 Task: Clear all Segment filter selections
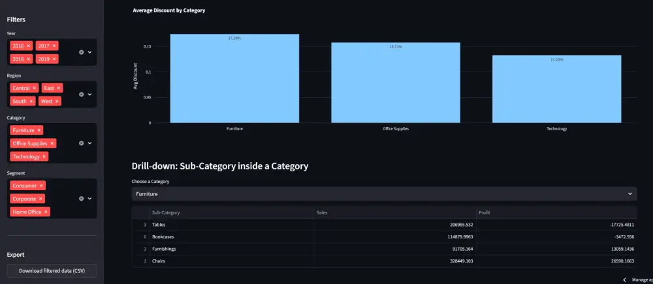click(x=82, y=199)
